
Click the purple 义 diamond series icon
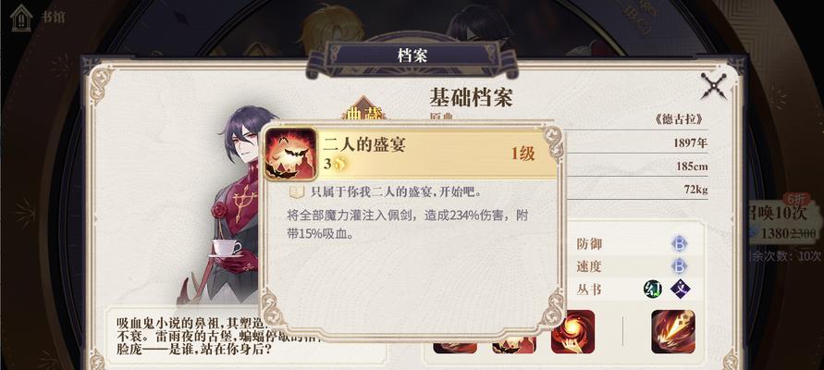681,289
